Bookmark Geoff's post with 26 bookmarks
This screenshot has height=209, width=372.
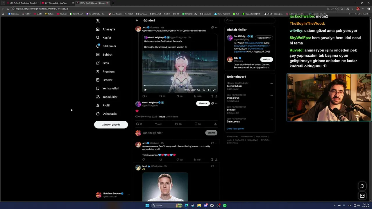pyautogui.click(x=198, y=124)
